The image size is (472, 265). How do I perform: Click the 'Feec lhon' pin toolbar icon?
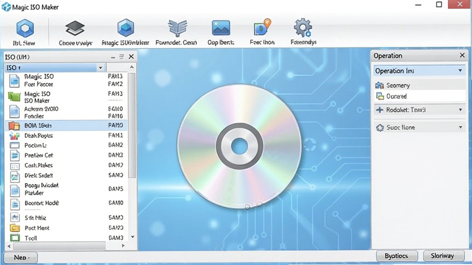262,27
